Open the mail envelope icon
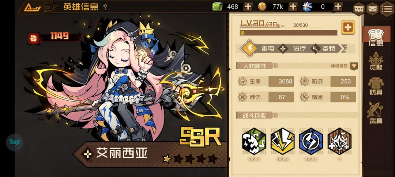 [373, 9]
